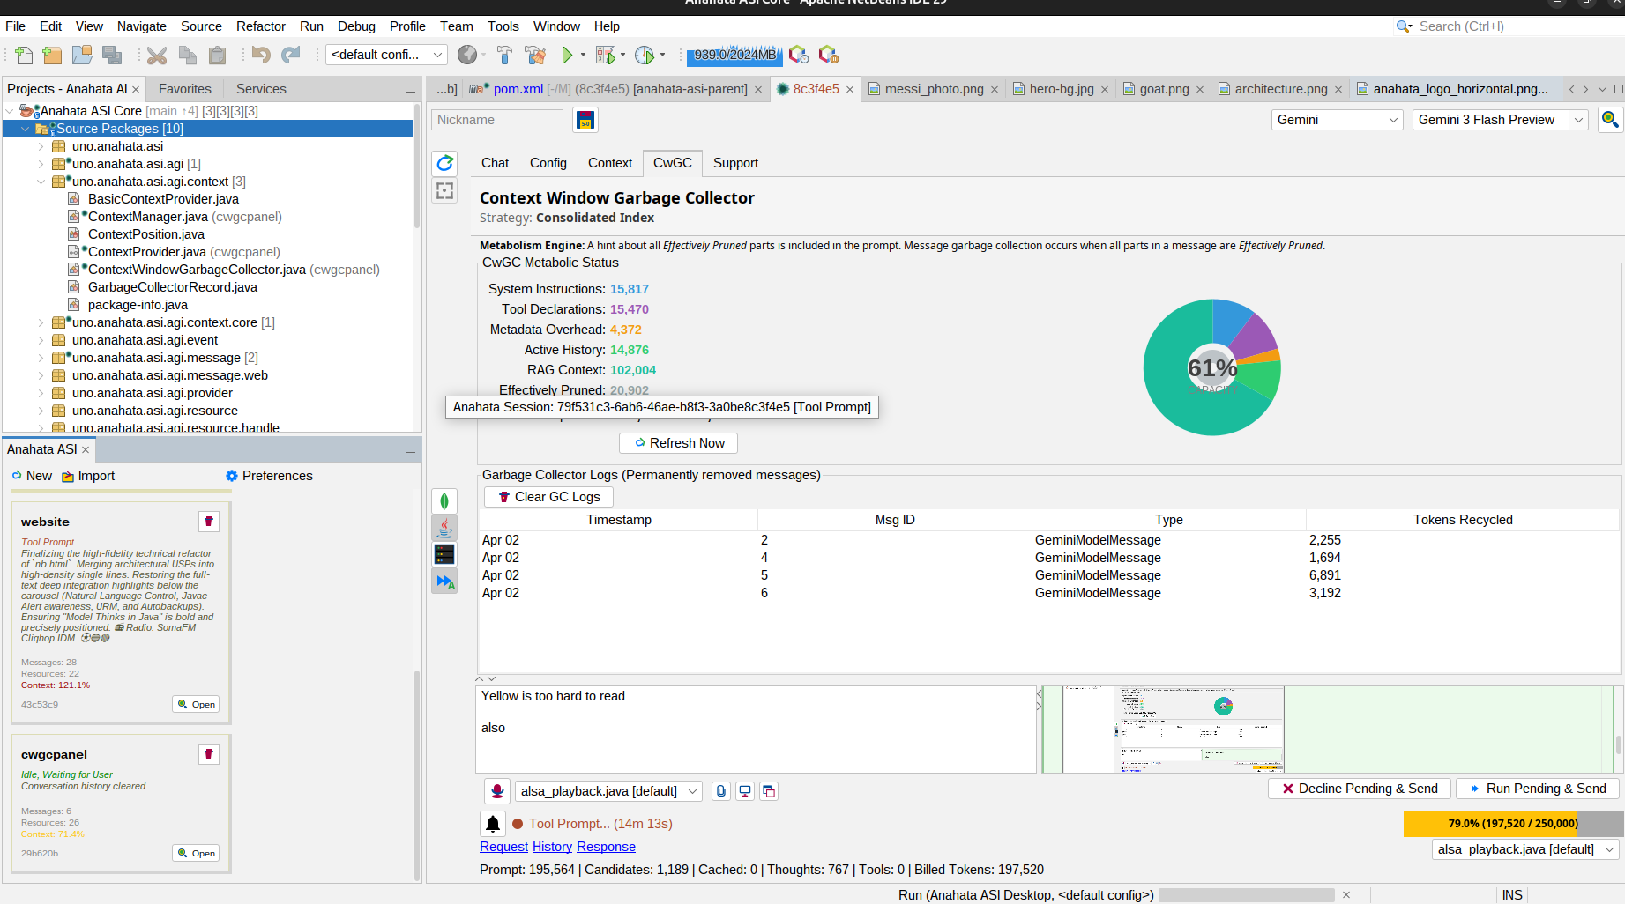Click the Clean and Build broom icon
Image resolution: width=1625 pixels, height=904 pixels.
[x=534, y=56]
